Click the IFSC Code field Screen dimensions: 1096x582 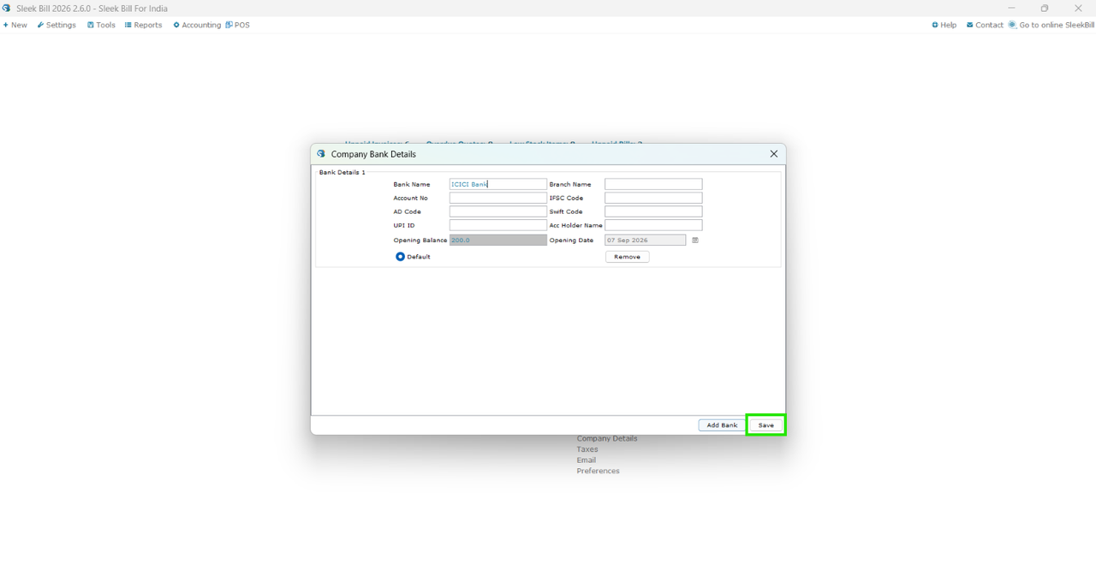click(653, 198)
